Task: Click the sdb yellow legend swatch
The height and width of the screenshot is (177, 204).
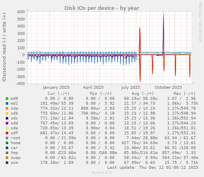Action: click(x=7, y=113)
